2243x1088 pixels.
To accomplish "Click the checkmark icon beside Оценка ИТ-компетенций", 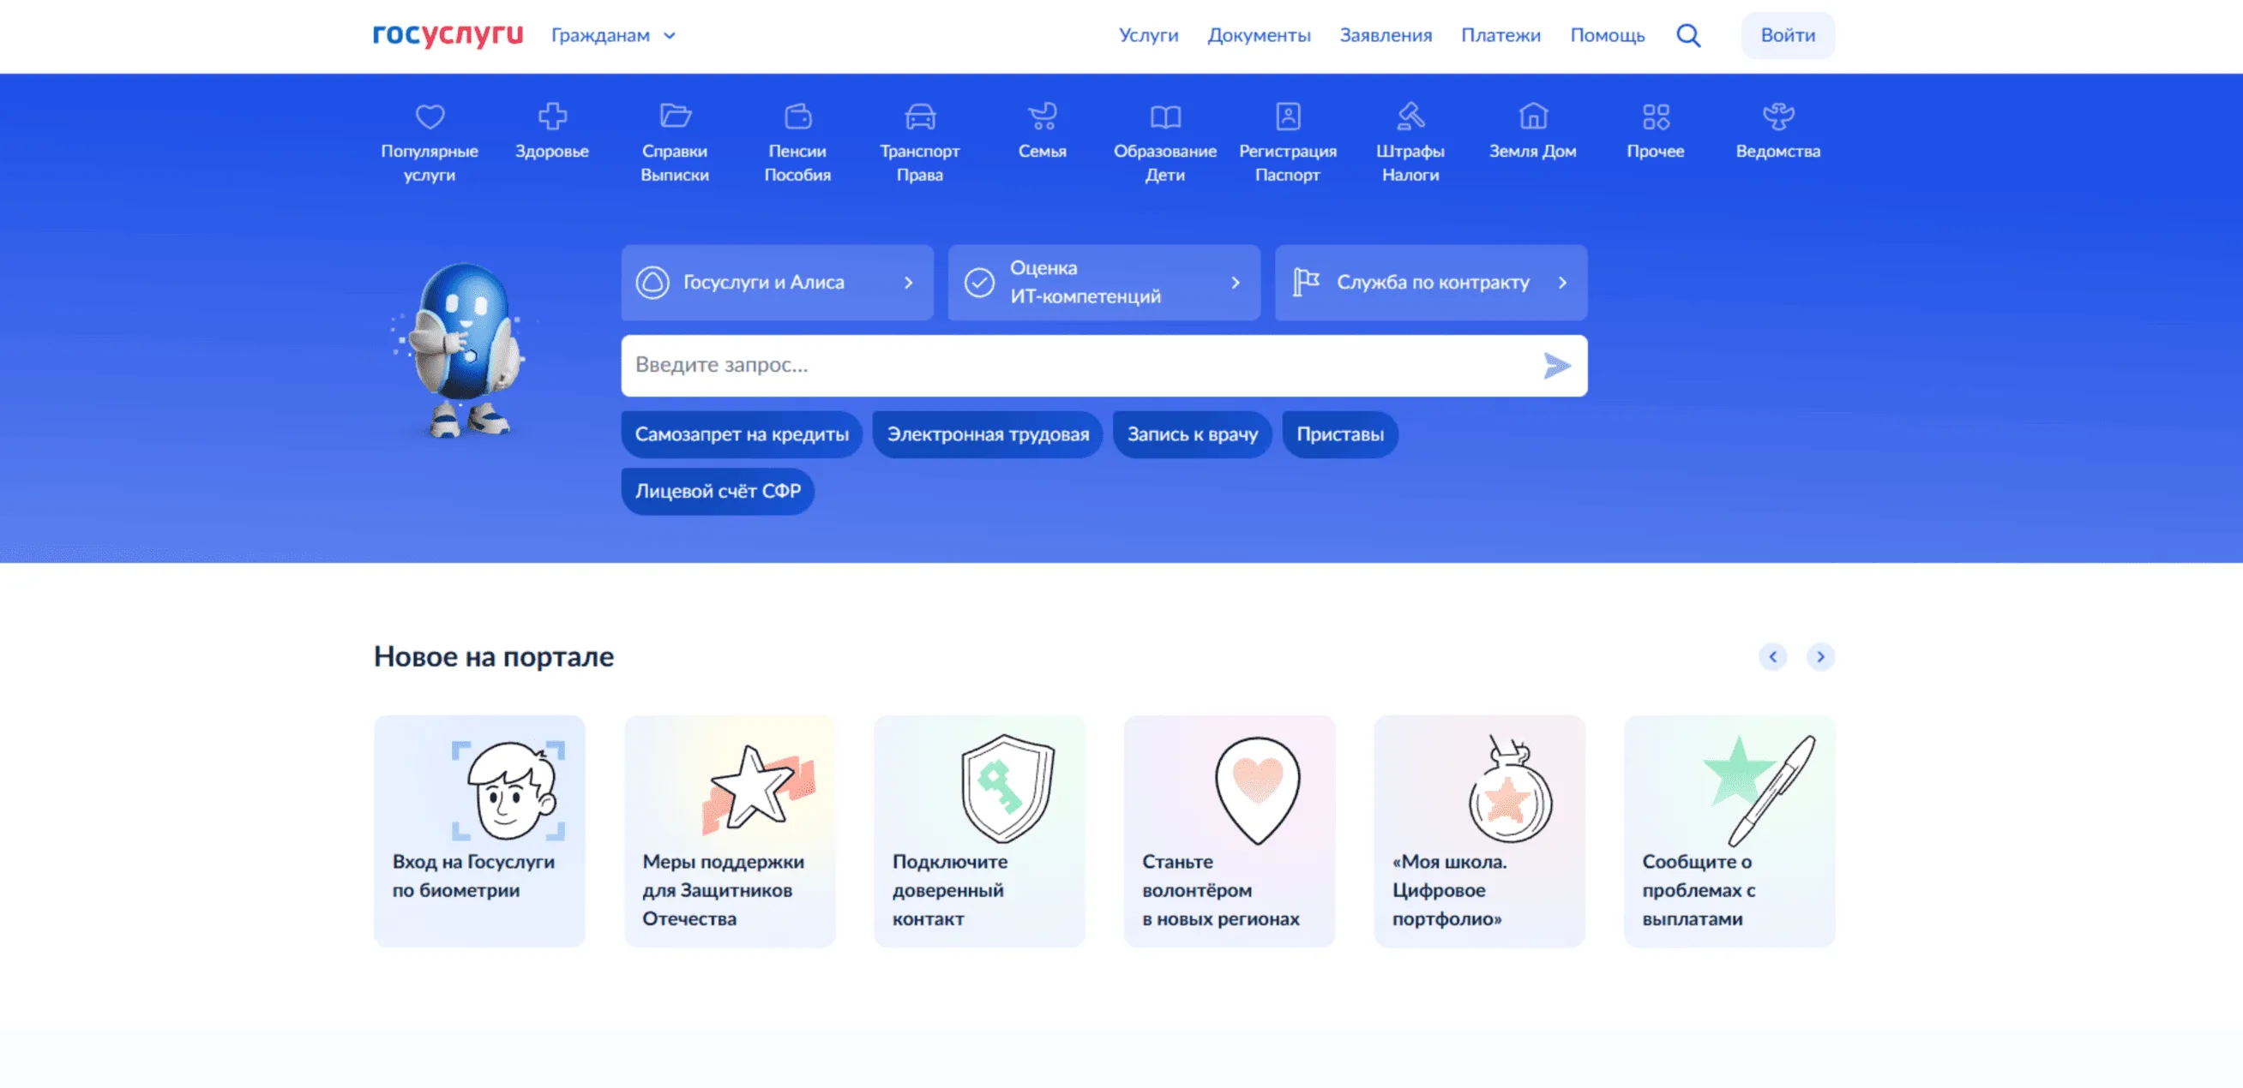I will (978, 283).
